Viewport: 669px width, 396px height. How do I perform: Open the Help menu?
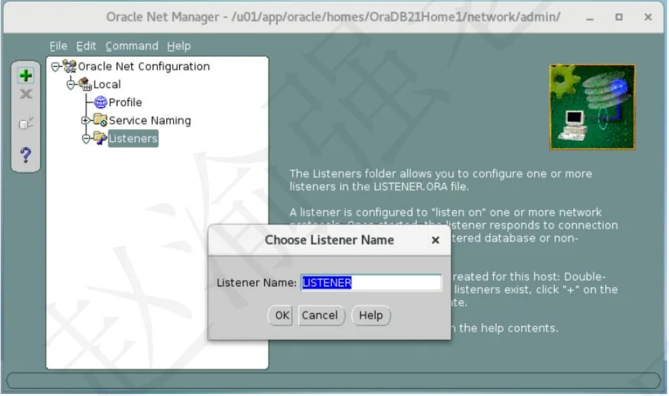[x=179, y=46]
